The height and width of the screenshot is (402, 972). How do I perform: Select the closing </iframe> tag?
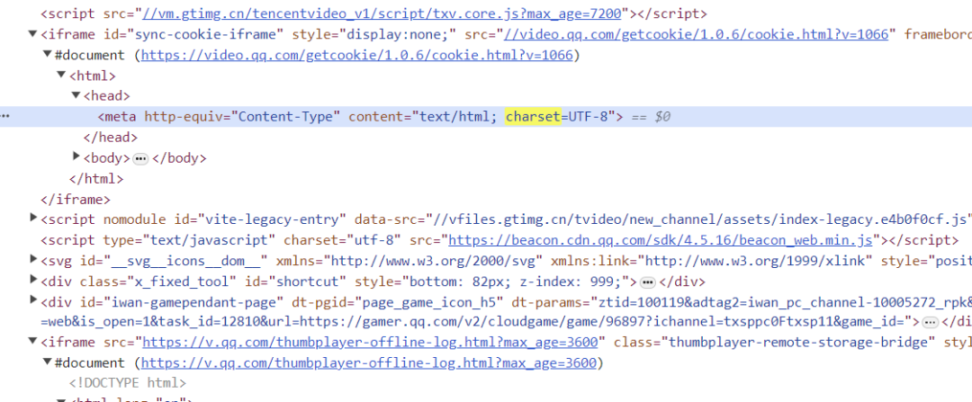tap(76, 199)
